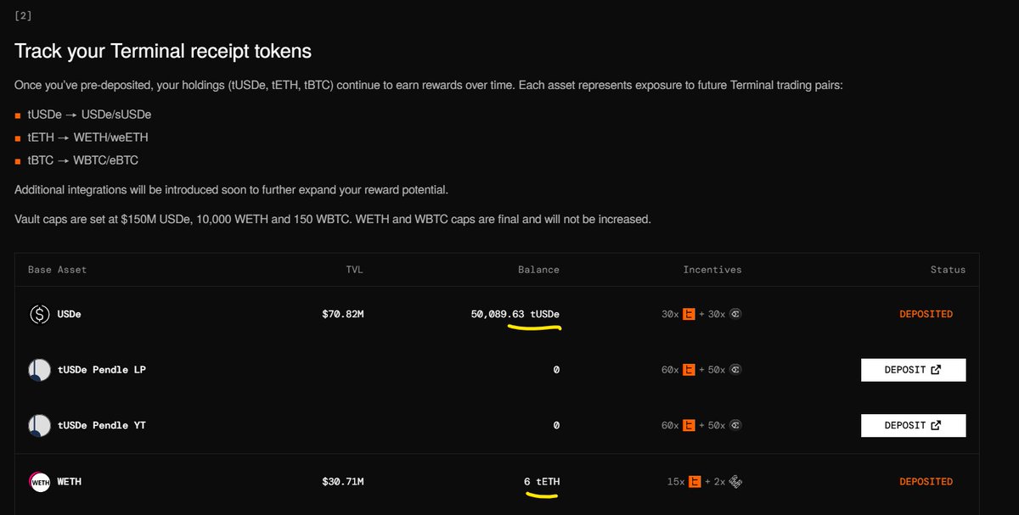
Task: Click DEPOSITED status in WETH row
Action: click(926, 482)
